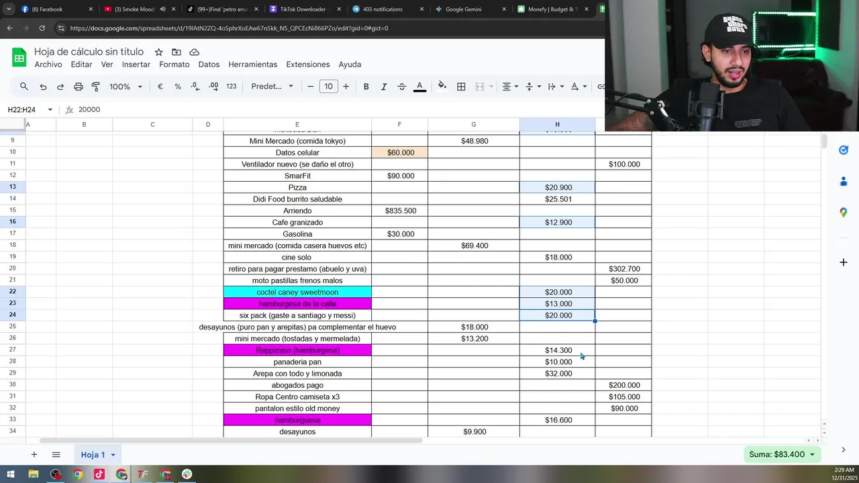This screenshot has height=483, width=859.
Task: Add a new sheet with plus button
Action: click(x=34, y=454)
